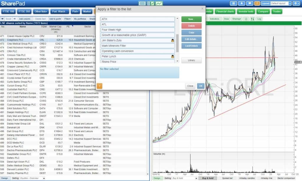Open the Add to port dropdown

(55, 19)
